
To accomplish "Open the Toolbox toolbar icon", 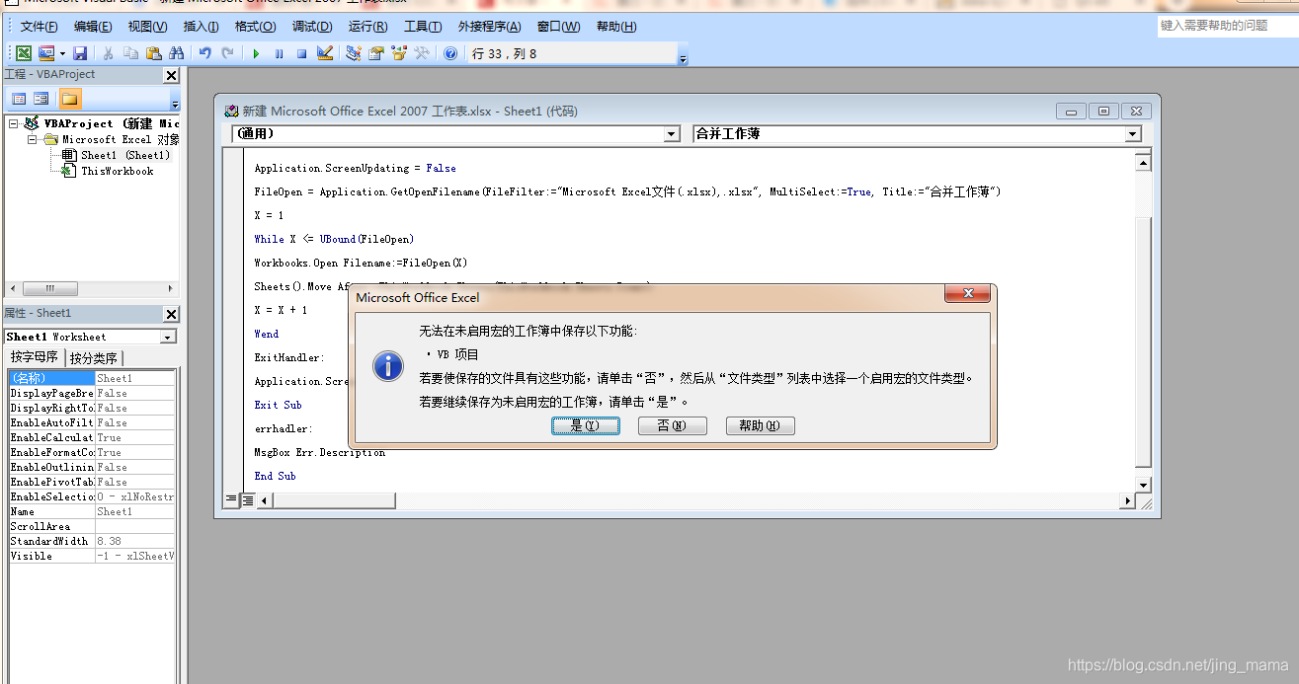I will [421, 53].
